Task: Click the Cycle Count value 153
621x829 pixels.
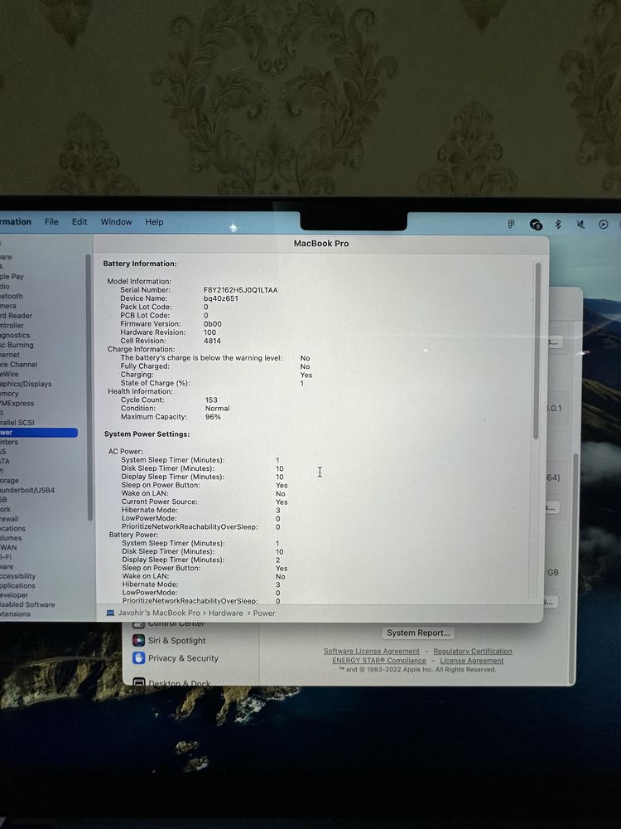Action: point(211,400)
